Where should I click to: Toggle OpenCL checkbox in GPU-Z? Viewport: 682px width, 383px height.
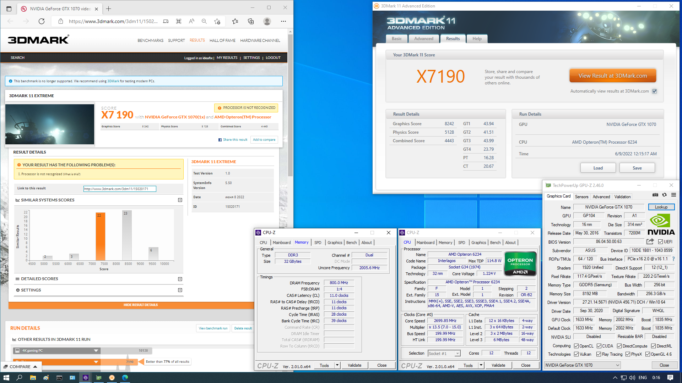click(576, 346)
